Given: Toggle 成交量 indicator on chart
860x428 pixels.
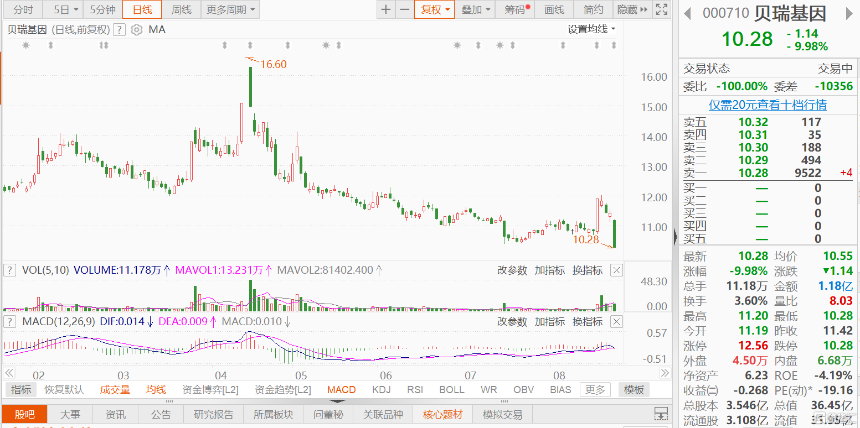Looking at the screenshot, I should tap(115, 390).
